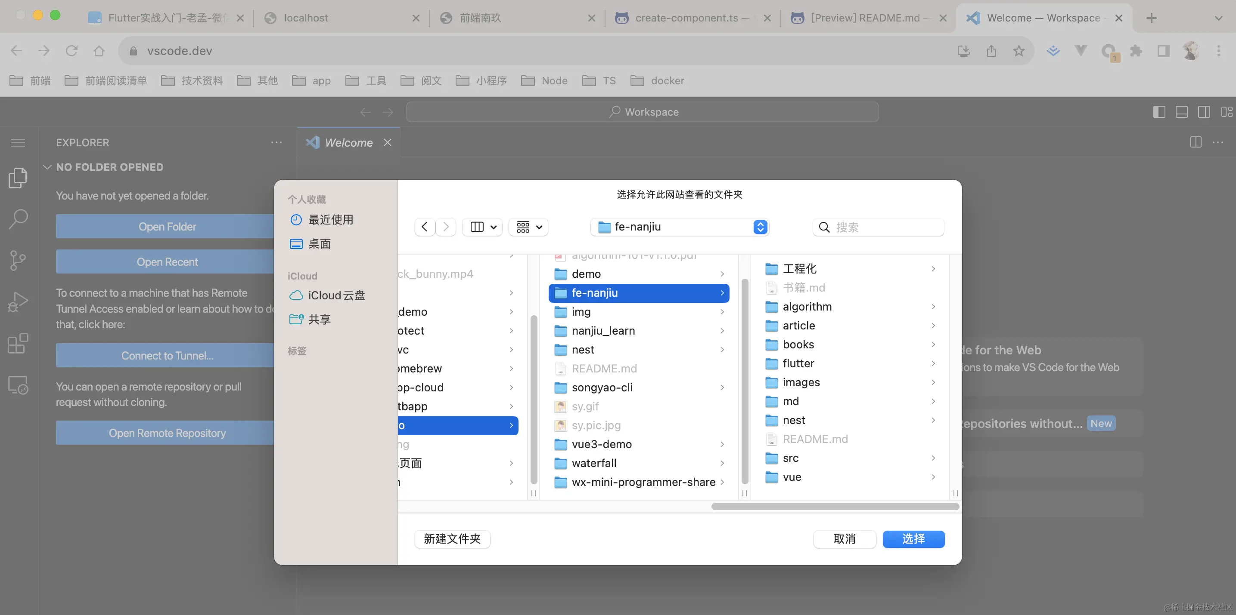The image size is (1236, 615).
Task: Select 最近使用 in dialog sidebar
Action: coord(331,220)
